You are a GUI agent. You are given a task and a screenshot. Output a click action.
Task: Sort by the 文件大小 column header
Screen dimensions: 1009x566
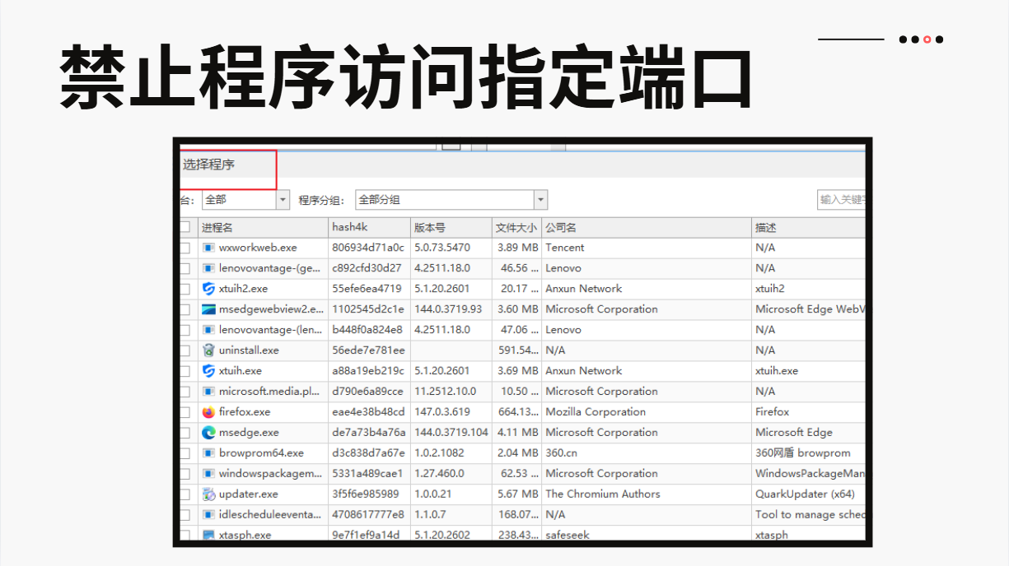(x=516, y=228)
